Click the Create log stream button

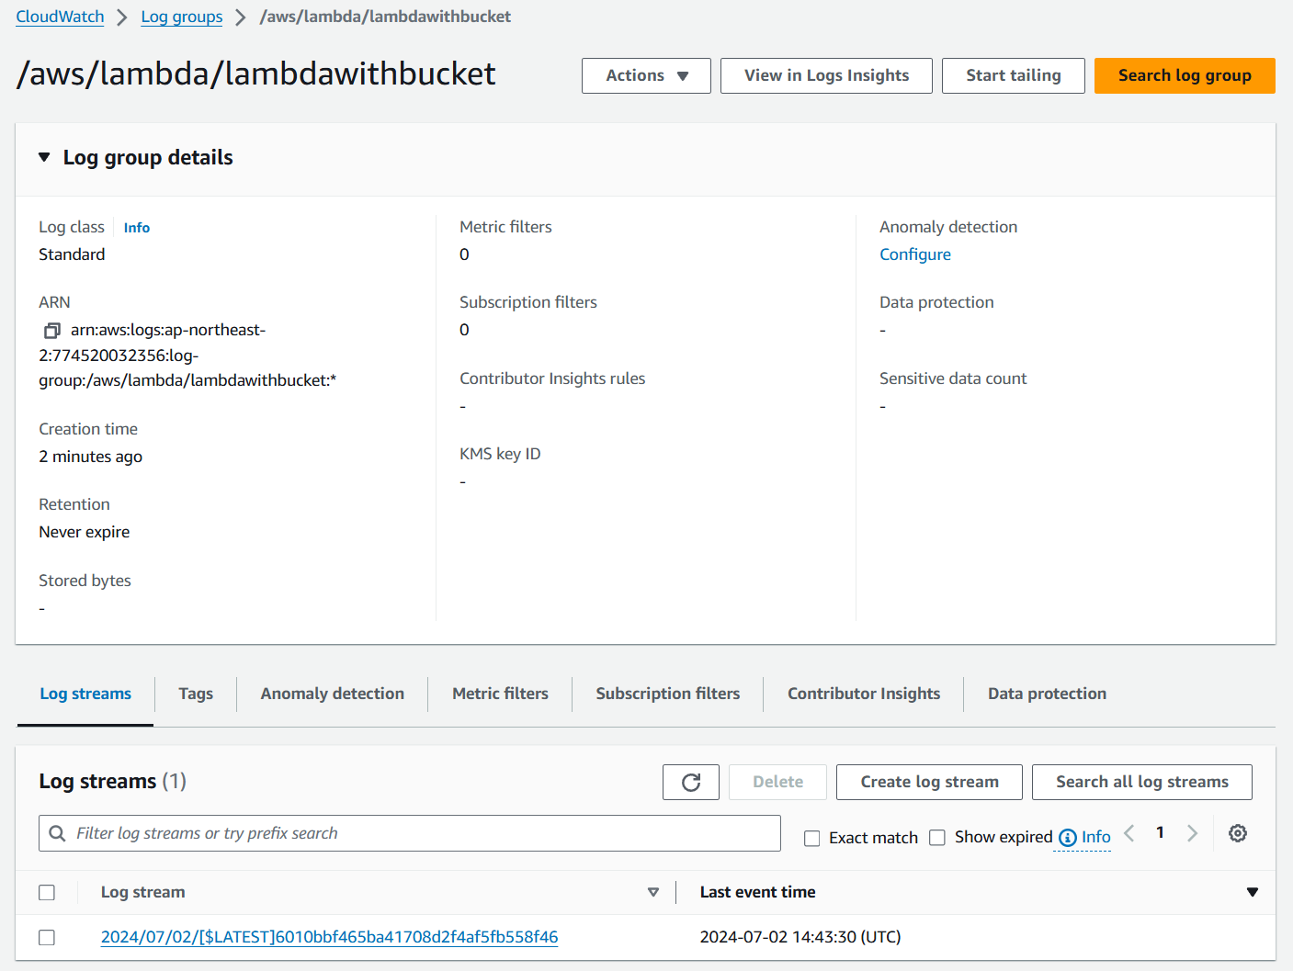coord(929,782)
